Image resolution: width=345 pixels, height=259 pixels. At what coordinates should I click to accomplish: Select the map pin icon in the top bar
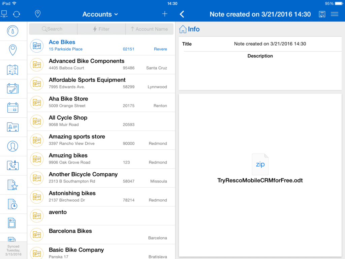[x=37, y=14]
